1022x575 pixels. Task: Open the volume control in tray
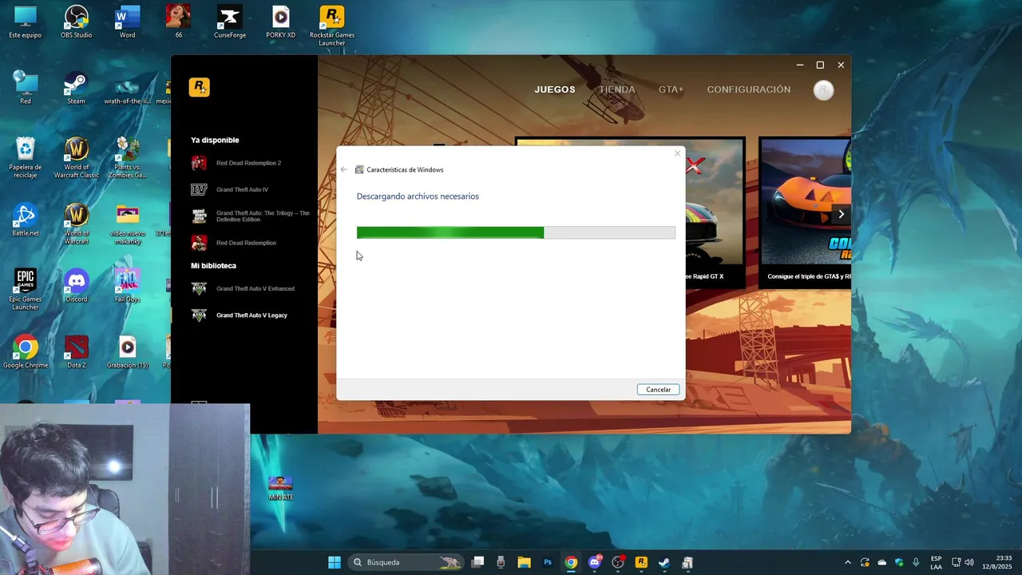(969, 562)
